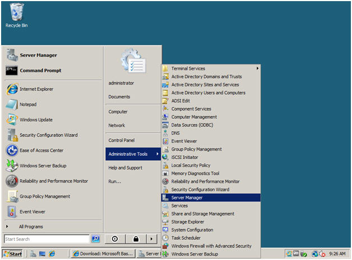Open Component Services in submenu

tap(211, 109)
